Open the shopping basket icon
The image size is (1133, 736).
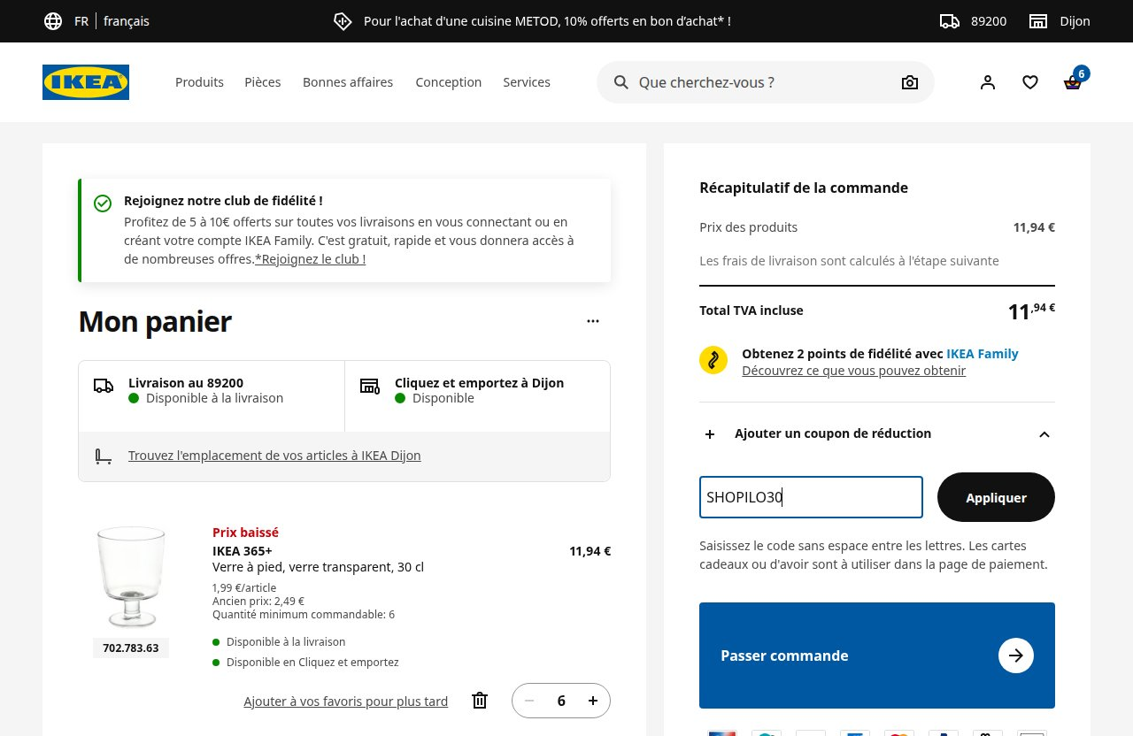(x=1073, y=82)
